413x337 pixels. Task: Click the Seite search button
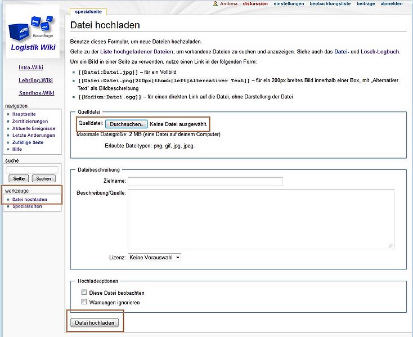19,178
